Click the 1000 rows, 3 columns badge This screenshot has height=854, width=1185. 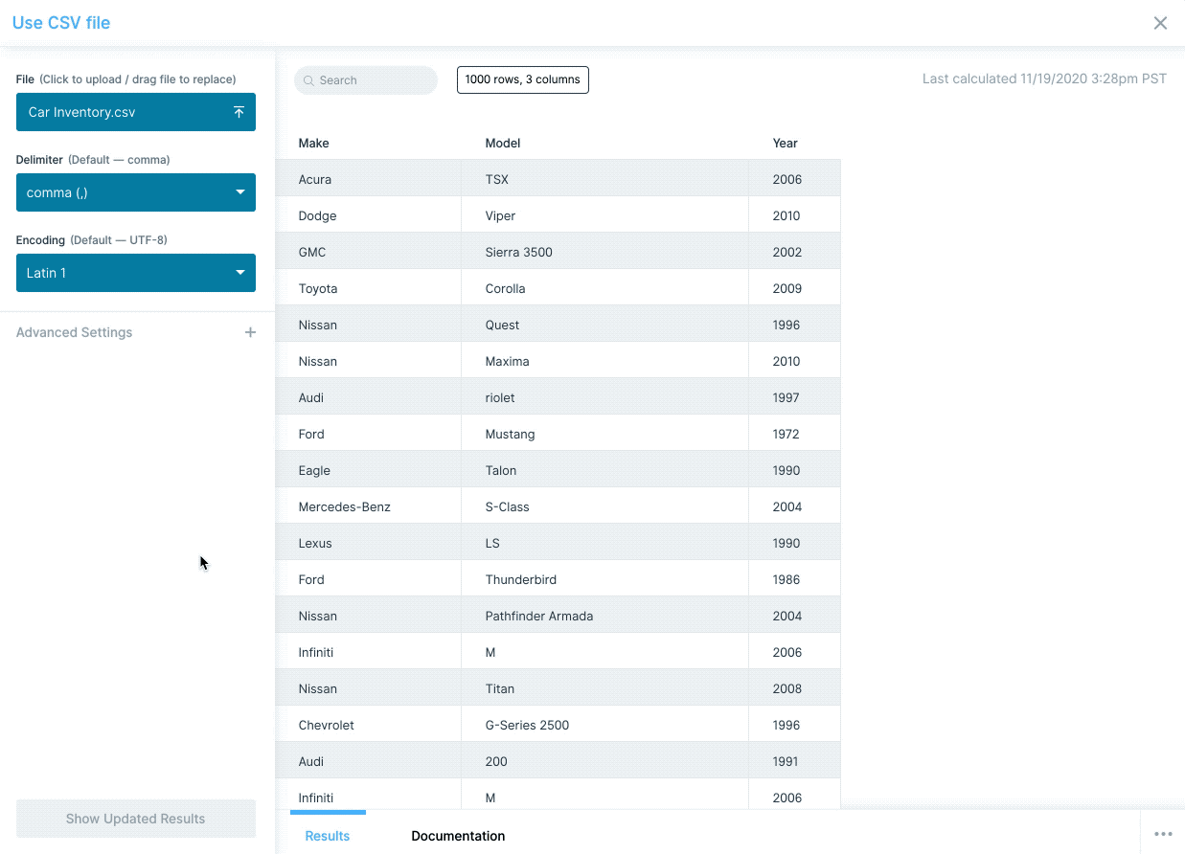click(x=523, y=79)
